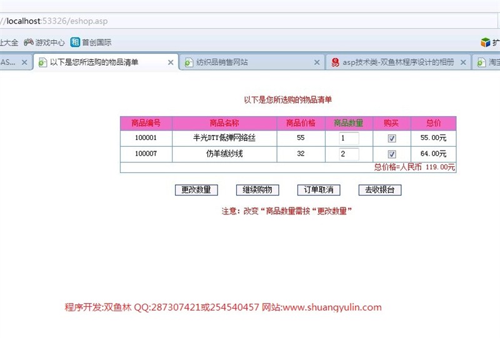Go to checkout via 去收银台

coord(380,190)
